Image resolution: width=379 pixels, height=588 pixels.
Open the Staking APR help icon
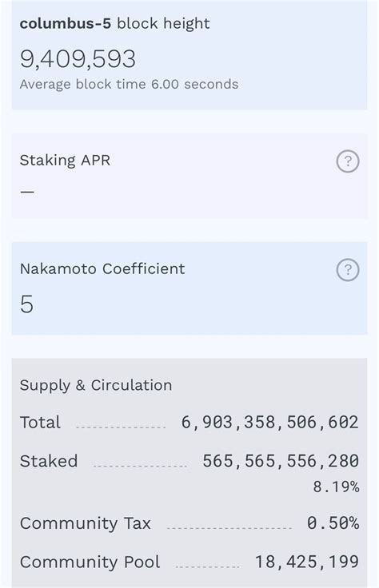(x=348, y=161)
